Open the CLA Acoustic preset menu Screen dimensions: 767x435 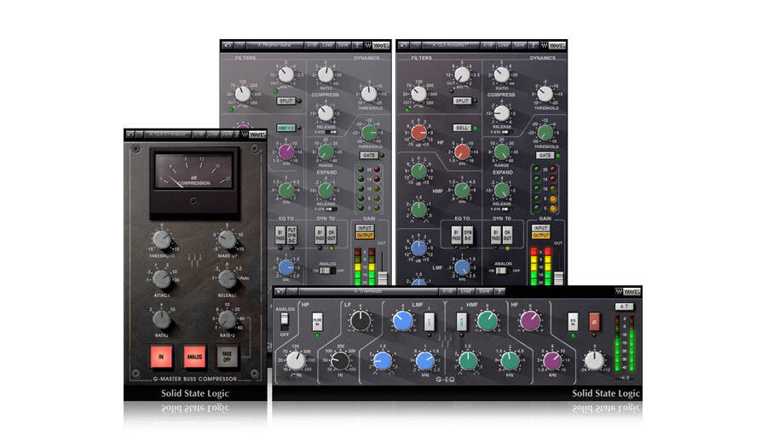click(x=451, y=45)
